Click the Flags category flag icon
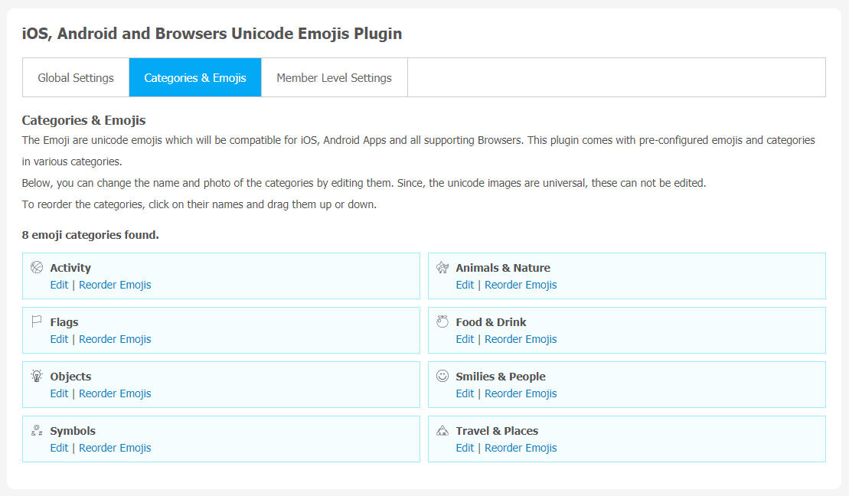The image size is (849, 496). point(37,321)
